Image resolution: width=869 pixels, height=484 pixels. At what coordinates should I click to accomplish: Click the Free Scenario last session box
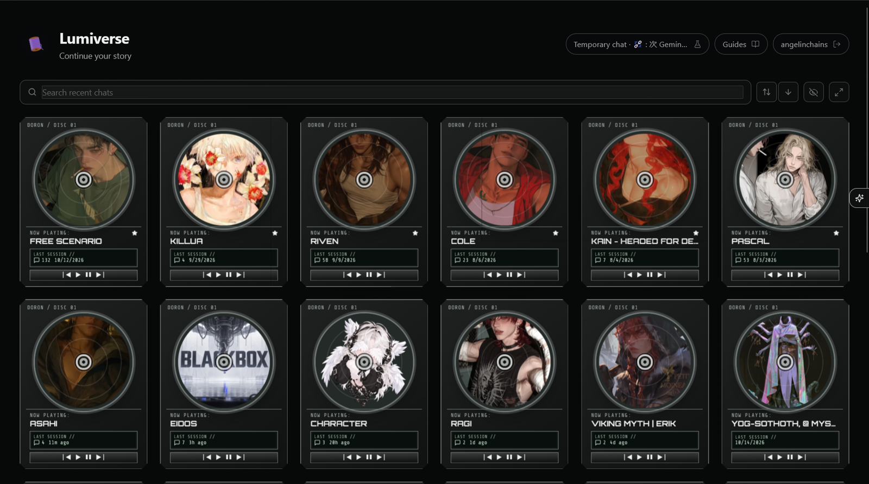[x=83, y=257]
